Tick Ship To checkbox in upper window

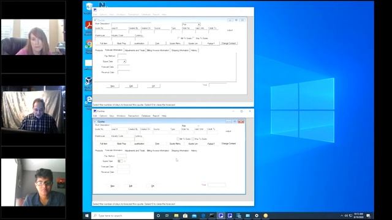(194, 38)
